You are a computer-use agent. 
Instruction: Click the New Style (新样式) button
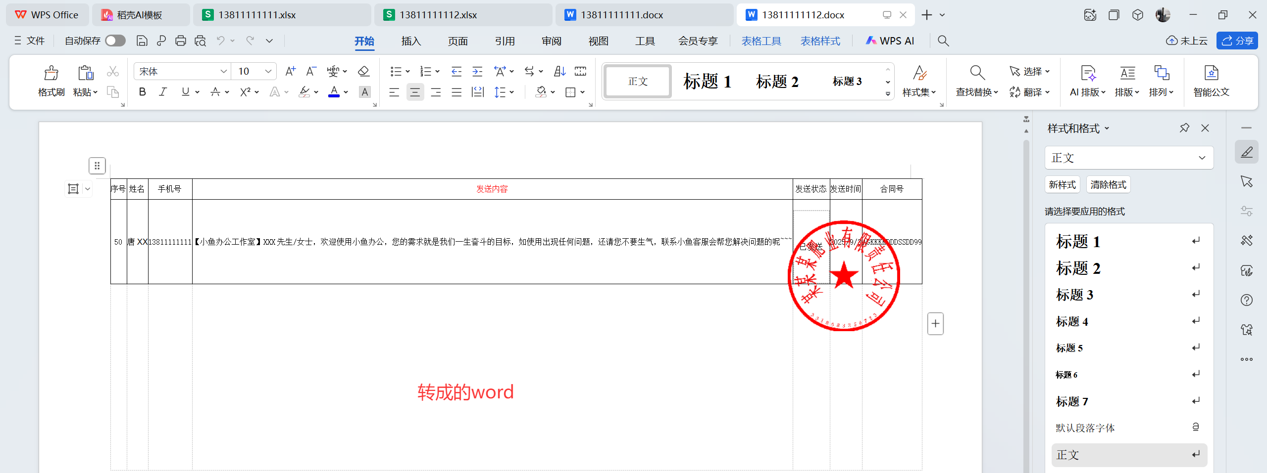pos(1062,185)
